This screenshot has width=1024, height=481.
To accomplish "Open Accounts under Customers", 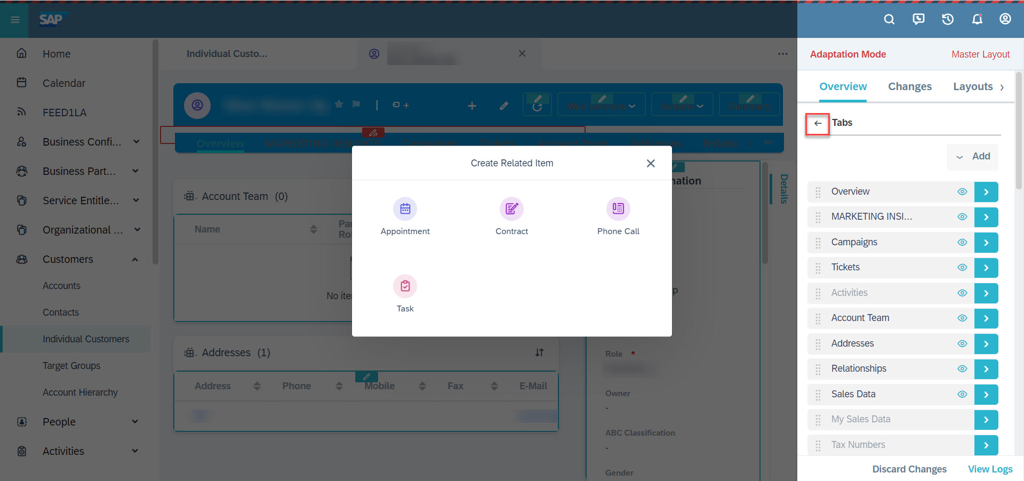I will pos(61,286).
